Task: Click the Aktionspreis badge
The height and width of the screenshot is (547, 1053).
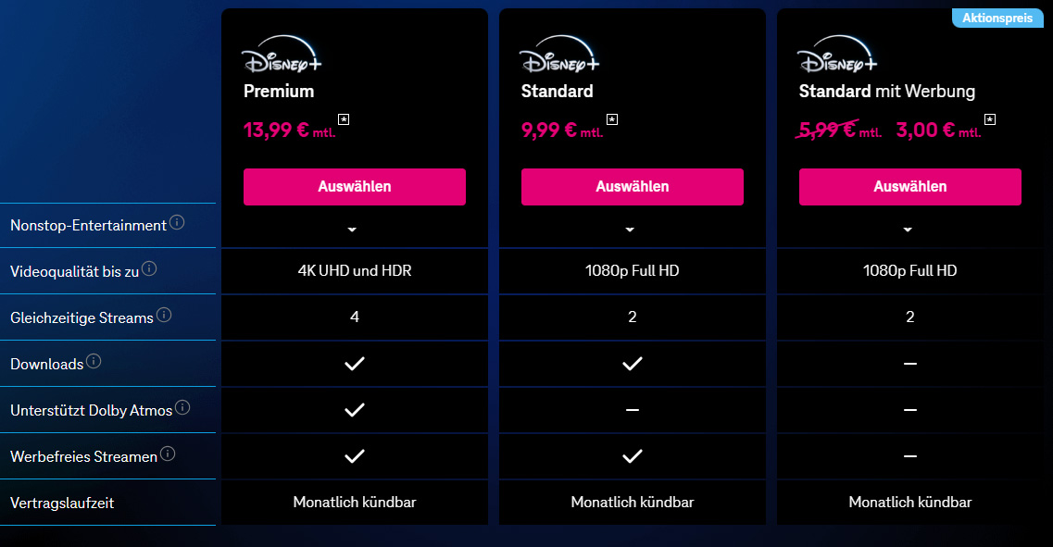Action: coord(997,19)
